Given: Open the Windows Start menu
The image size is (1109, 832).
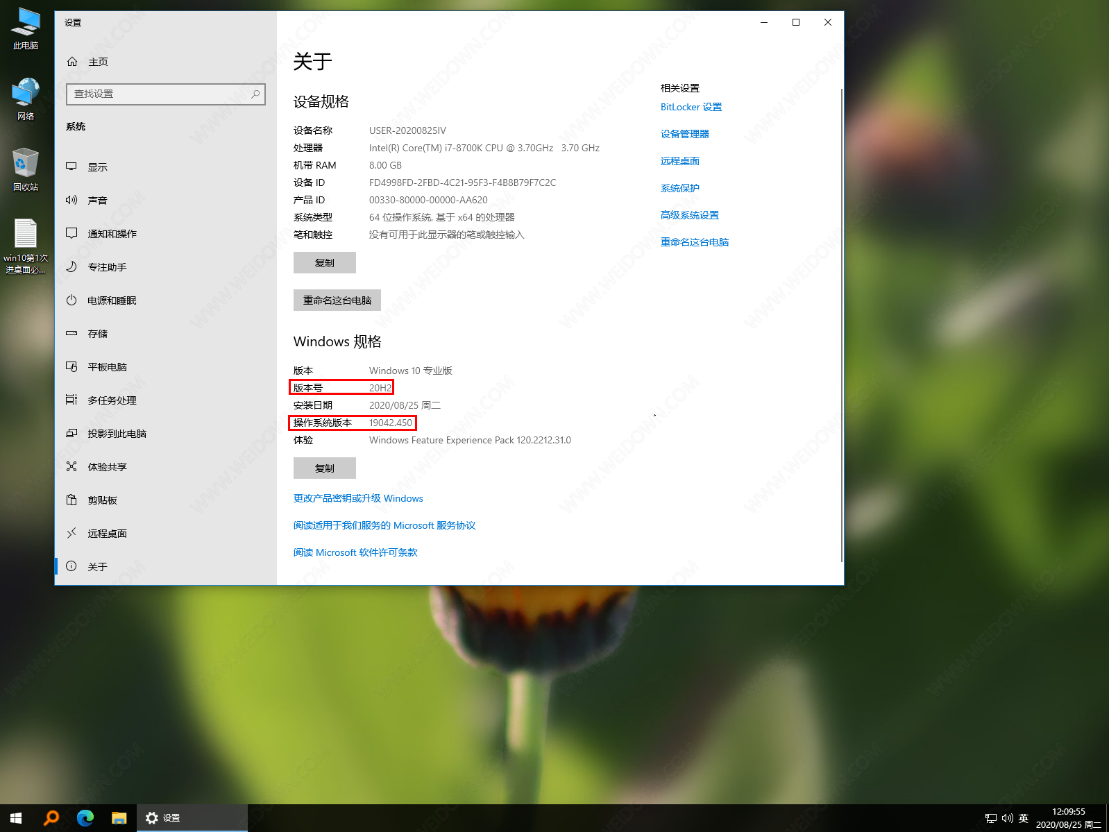Looking at the screenshot, I should coord(16,818).
